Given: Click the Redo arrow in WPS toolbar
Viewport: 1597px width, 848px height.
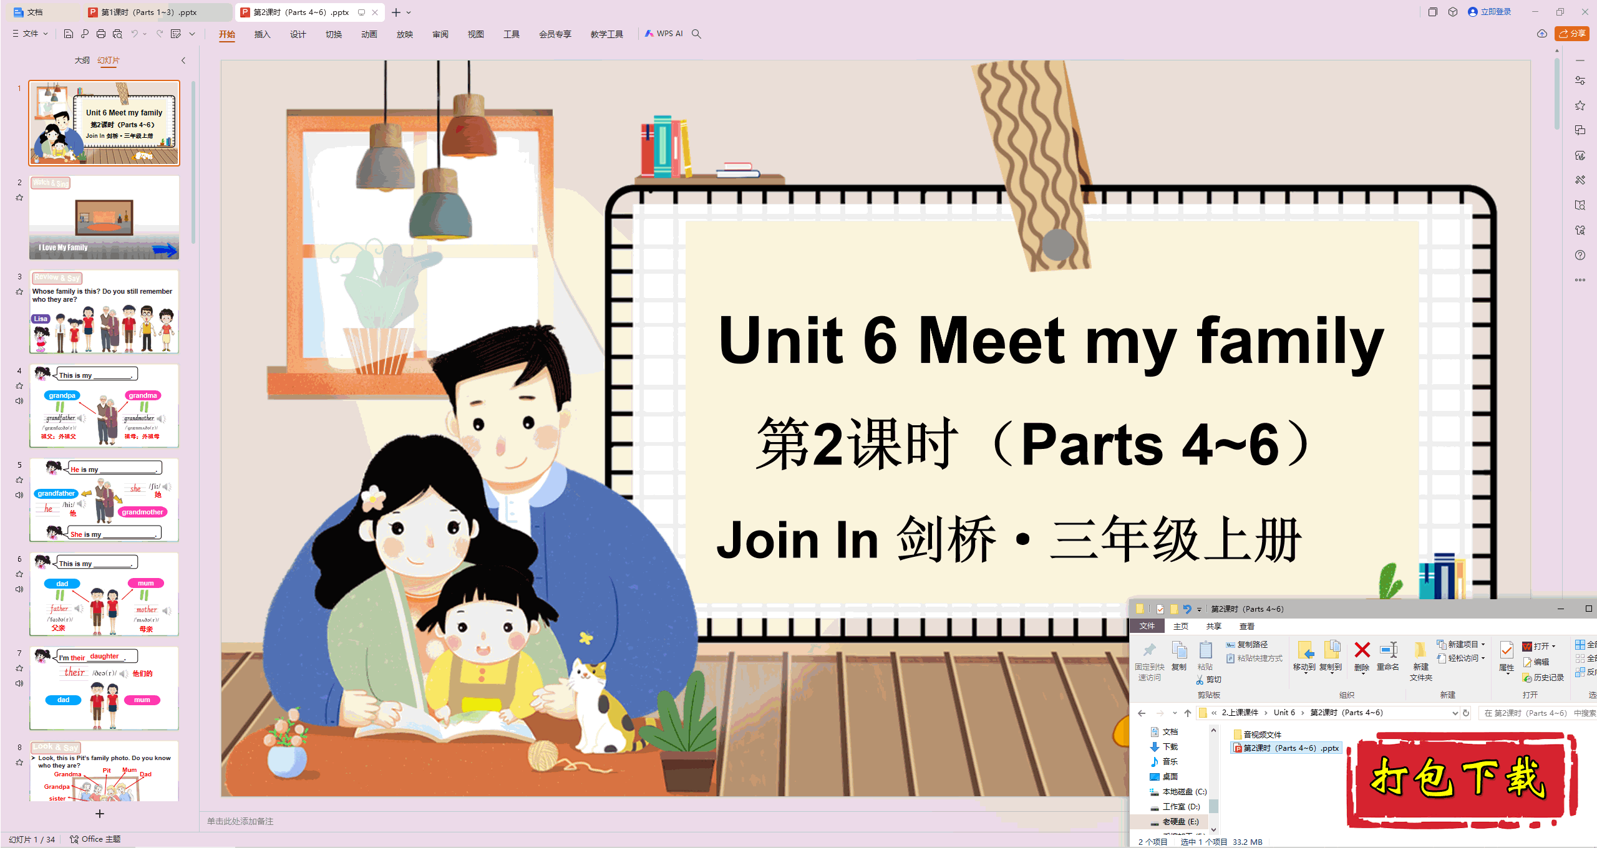Looking at the screenshot, I should pyautogui.click(x=160, y=34).
